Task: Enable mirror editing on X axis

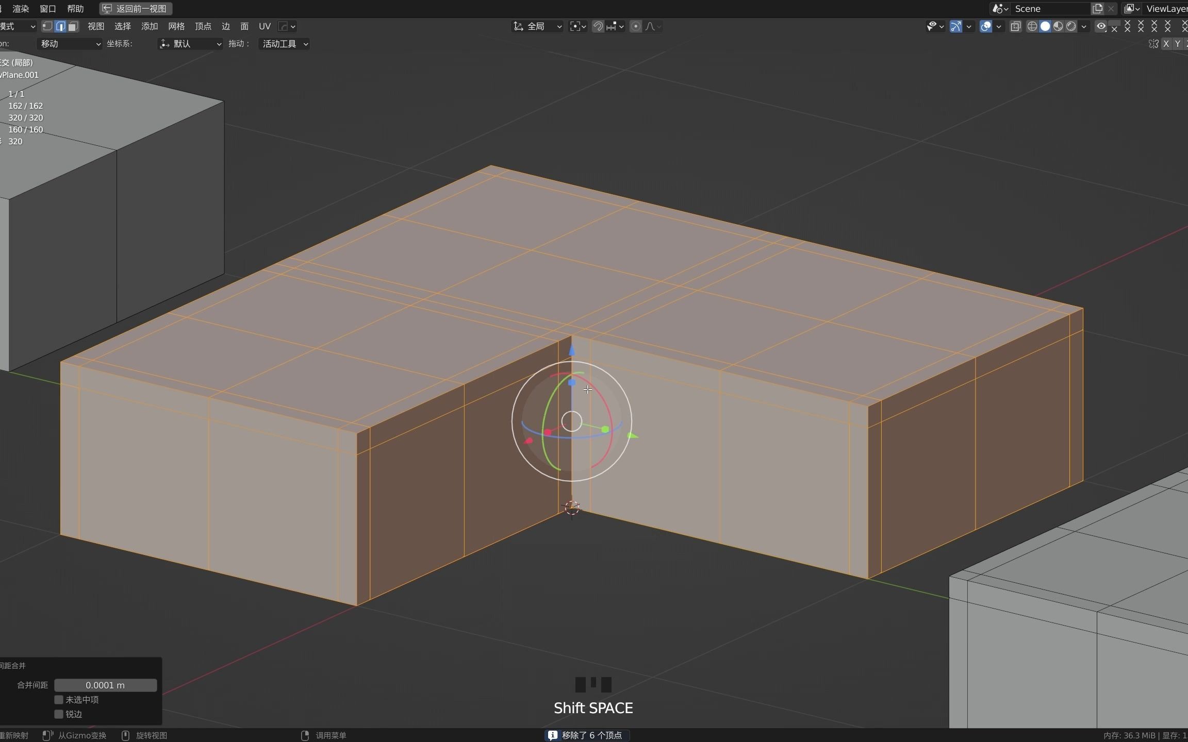Action: point(1167,44)
